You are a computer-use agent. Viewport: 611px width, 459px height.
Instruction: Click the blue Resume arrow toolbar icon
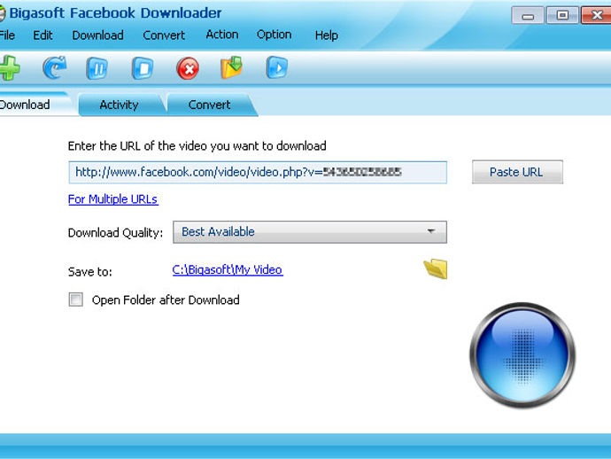55,68
